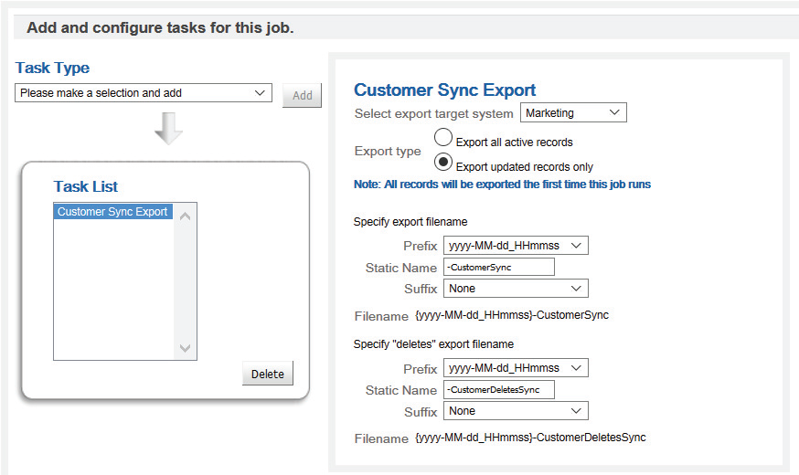Click the Customer Sync Export heading
Image resolution: width=799 pixels, height=475 pixels.
(x=444, y=90)
